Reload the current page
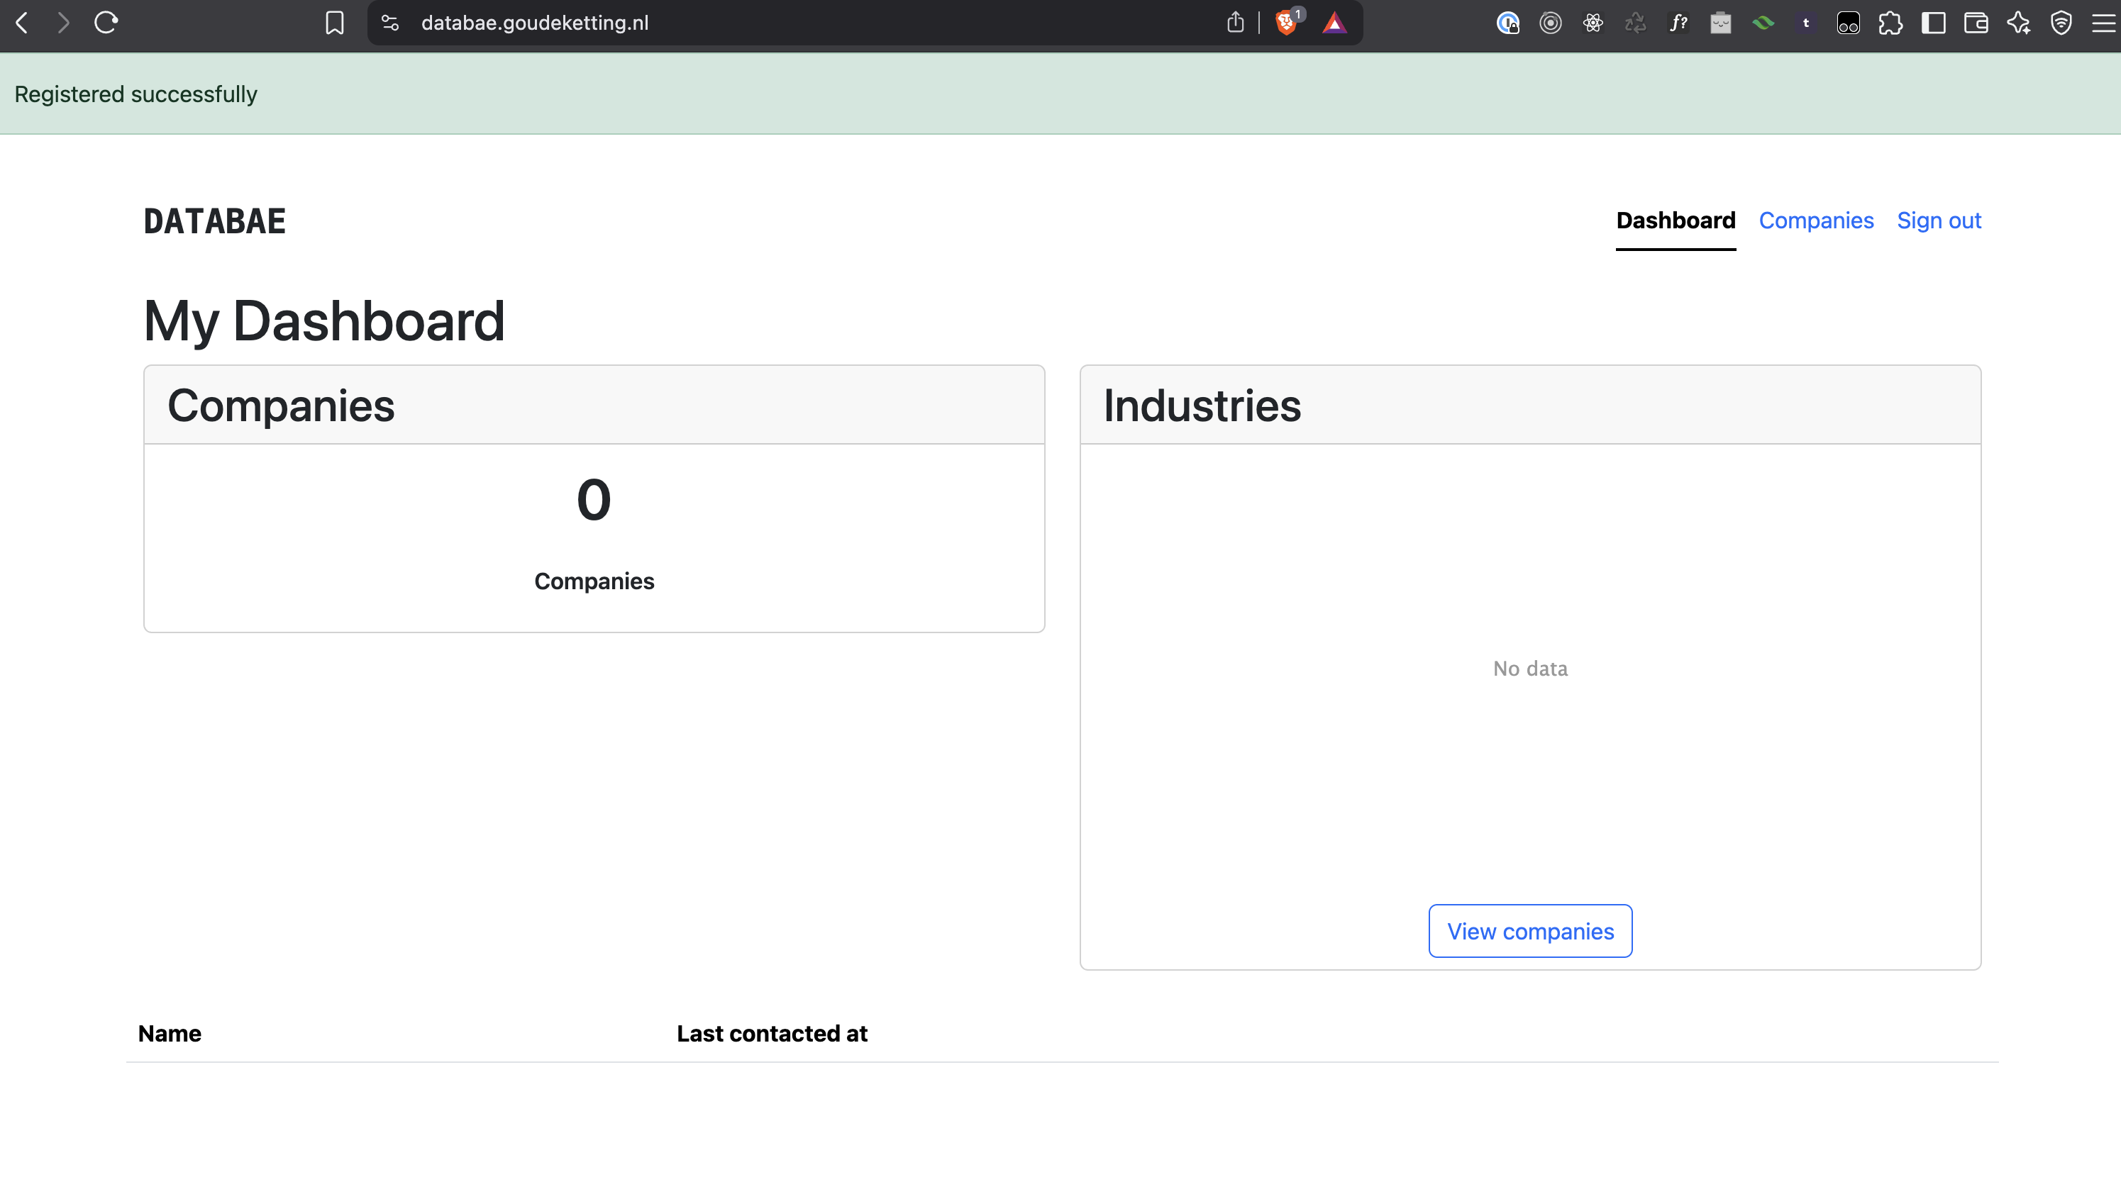Screen dimensions: 2121x1177 pyautogui.click(x=106, y=22)
